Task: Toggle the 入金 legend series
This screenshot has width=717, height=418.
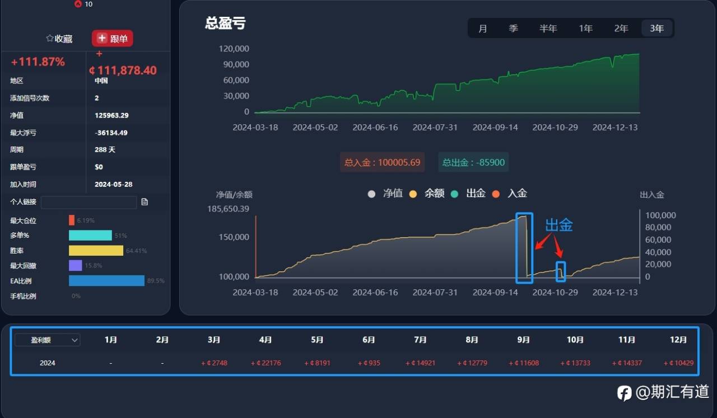Action: click(x=510, y=194)
